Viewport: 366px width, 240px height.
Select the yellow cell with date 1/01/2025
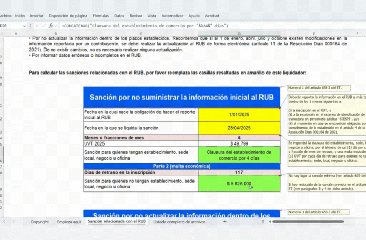239,115
